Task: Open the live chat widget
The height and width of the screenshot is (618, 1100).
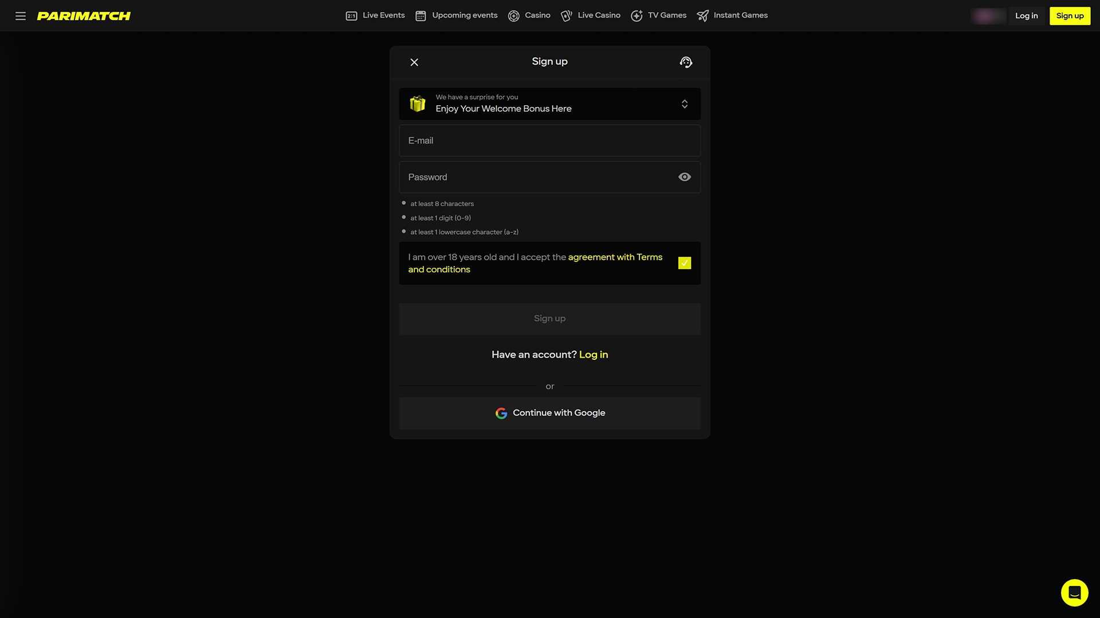Action: click(1074, 593)
